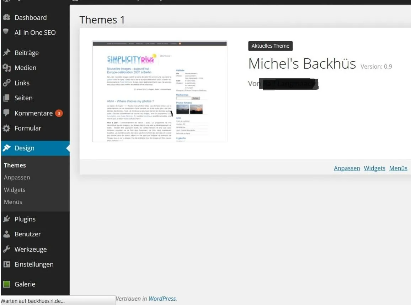Click the All in One SEO shield icon

click(x=6, y=32)
